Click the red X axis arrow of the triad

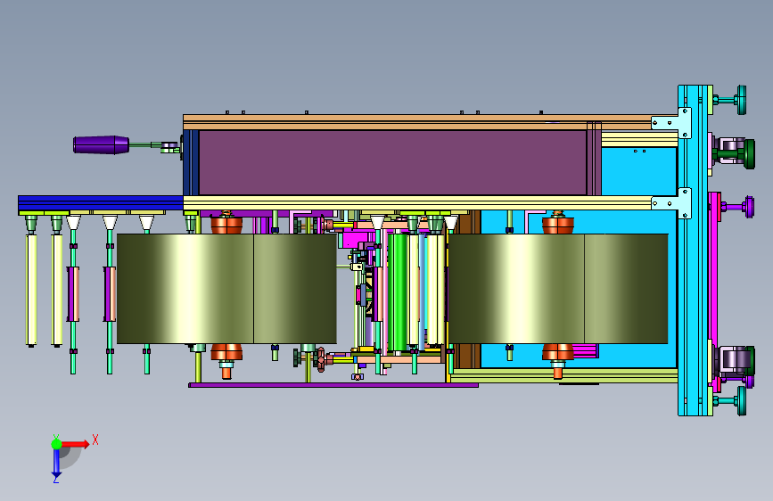76,444
